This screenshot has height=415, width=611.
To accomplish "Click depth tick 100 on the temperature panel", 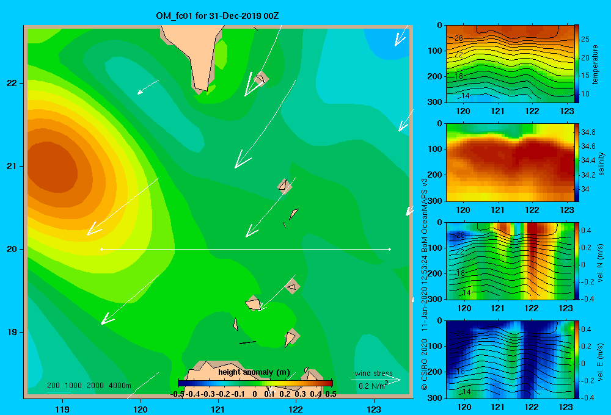I will tap(435, 51).
